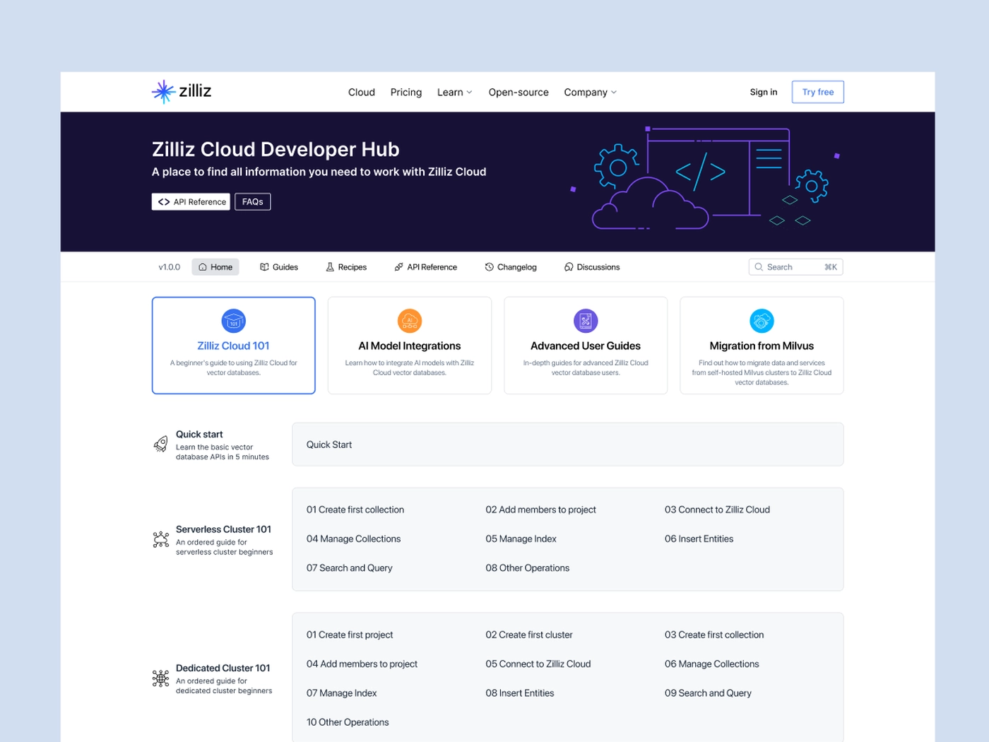Select the Pricing menu item
The height and width of the screenshot is (742, 989).
click(x=405, y=92)
